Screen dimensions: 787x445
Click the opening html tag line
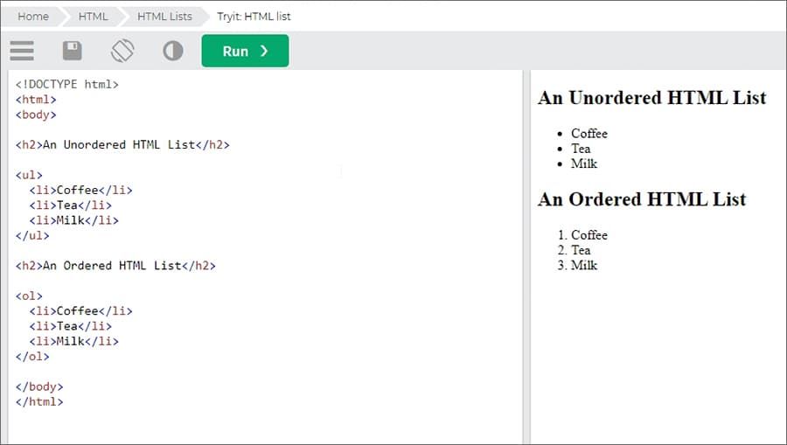pyautogui.click(x=36, y=100)
